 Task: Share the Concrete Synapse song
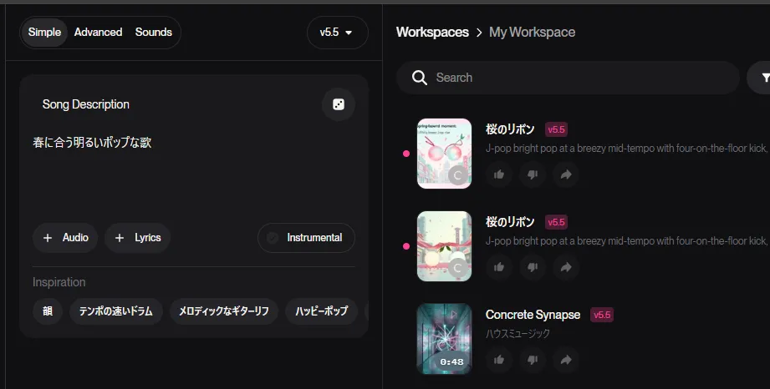coord(565,360)
